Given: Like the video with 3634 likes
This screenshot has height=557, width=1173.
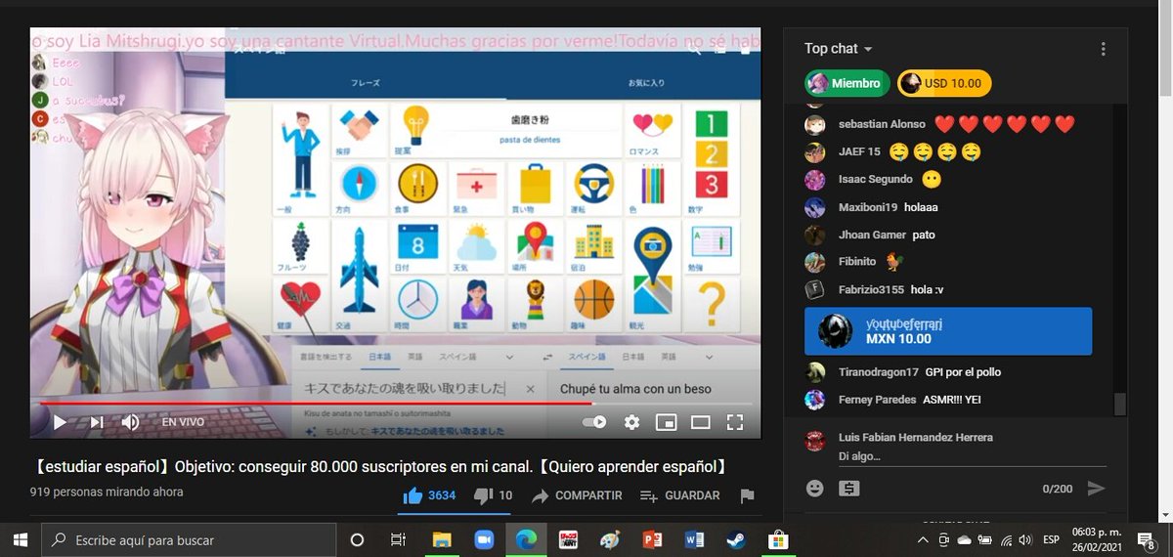Looking at the screenshot, I should (429, 495).
